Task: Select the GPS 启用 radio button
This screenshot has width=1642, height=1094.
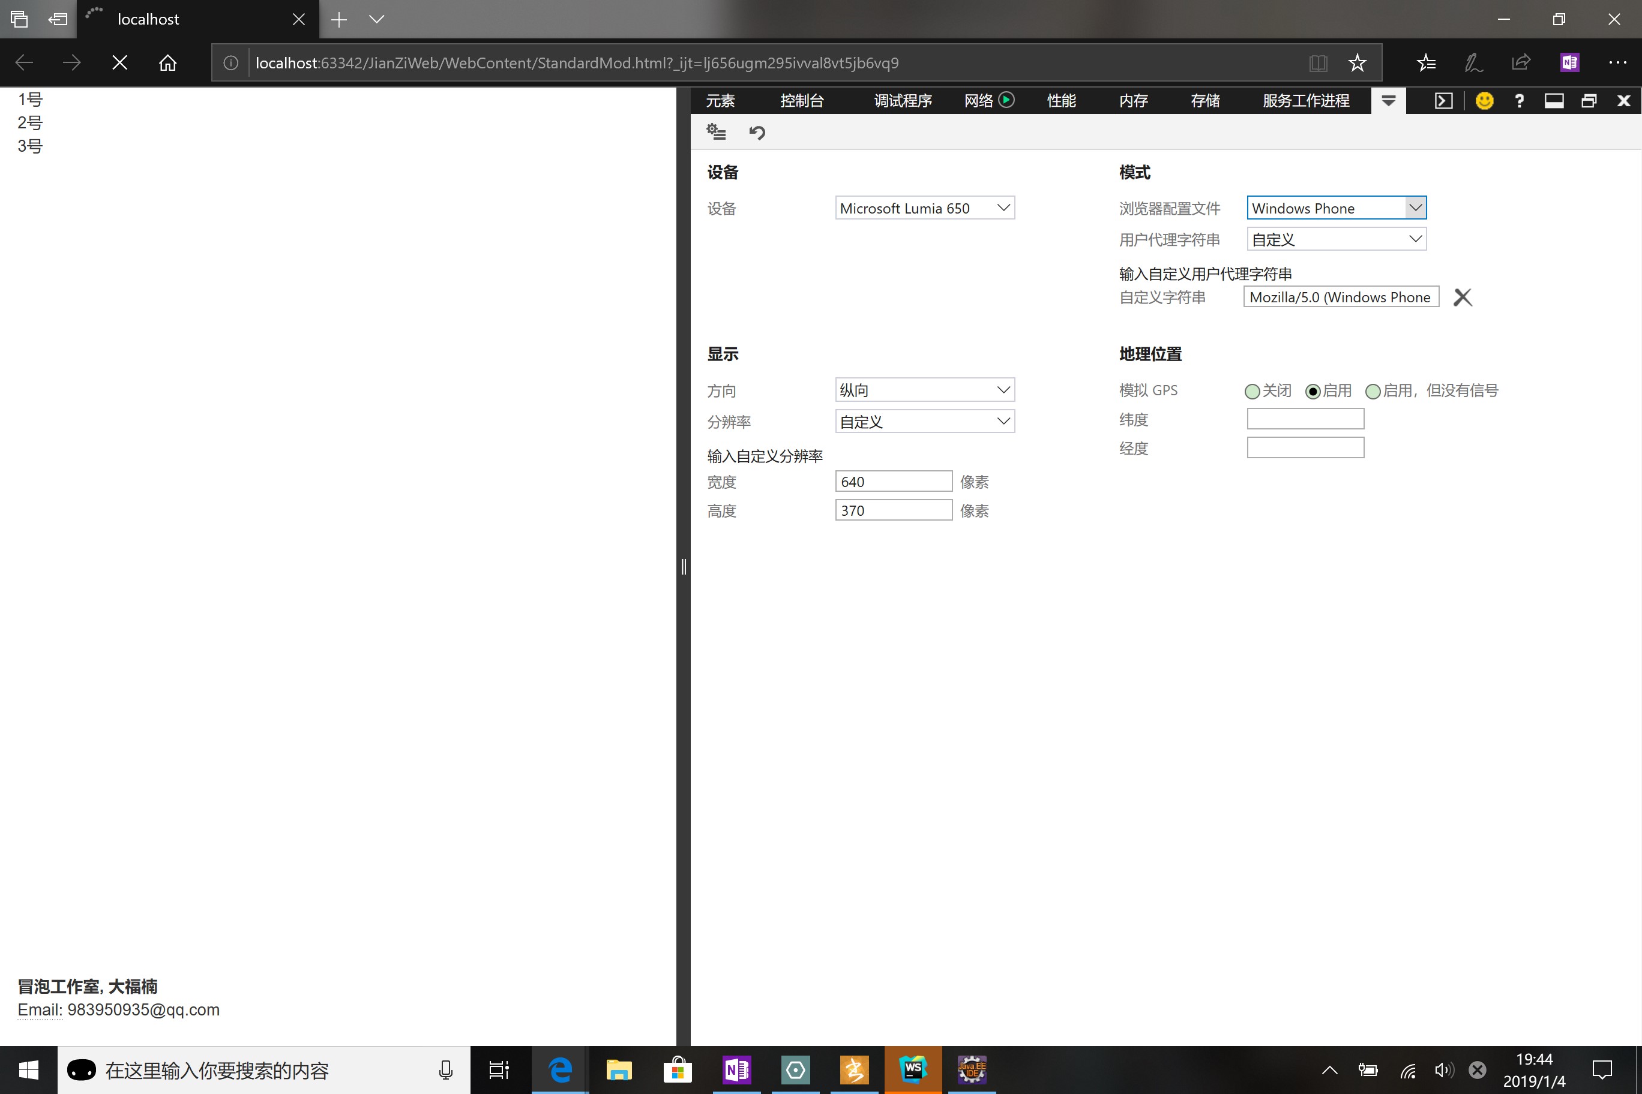Action: [1313, 392]
